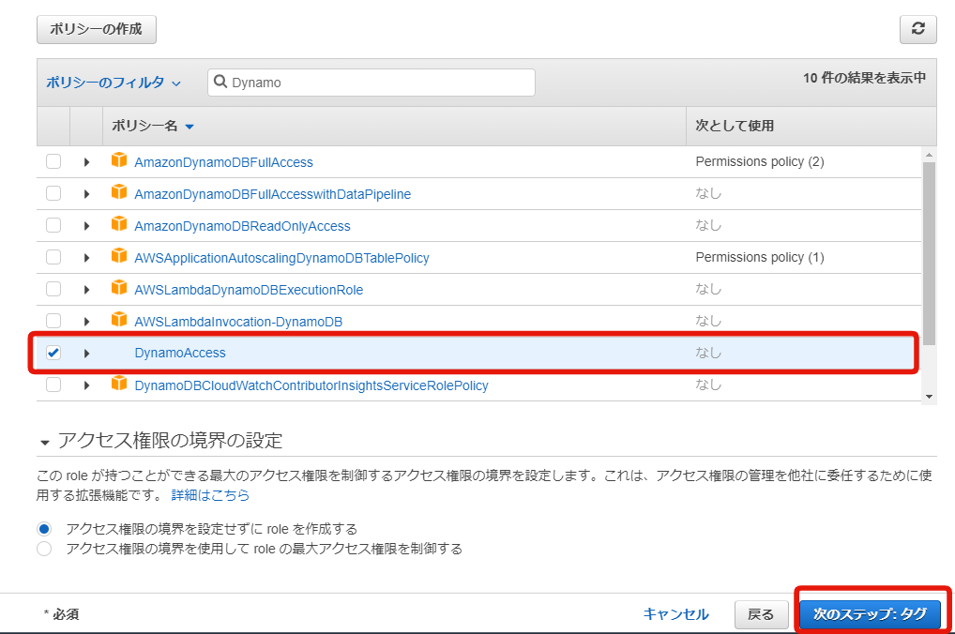
Task: Click the AmazonDynamoDBFullAccess orange policy icon
Action: (119, 160)
